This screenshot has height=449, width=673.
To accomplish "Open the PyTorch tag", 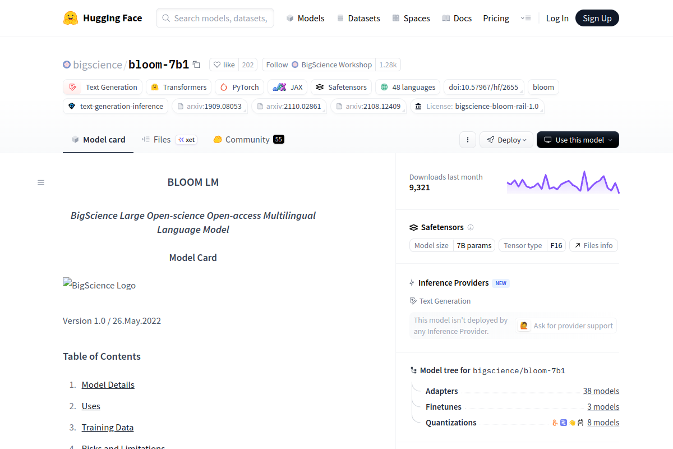I will click(x=239, y=87).
